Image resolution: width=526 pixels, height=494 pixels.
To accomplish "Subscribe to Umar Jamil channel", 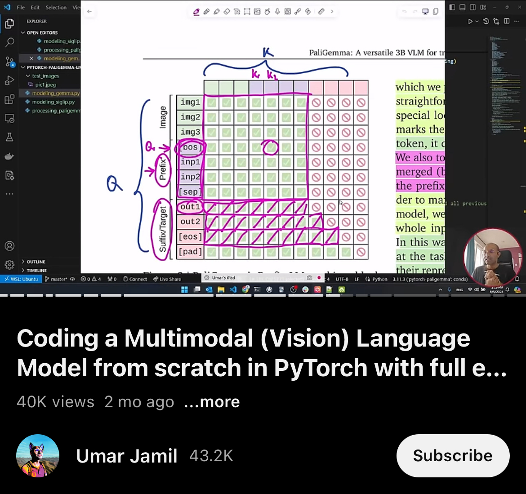I will coord(453,456).
